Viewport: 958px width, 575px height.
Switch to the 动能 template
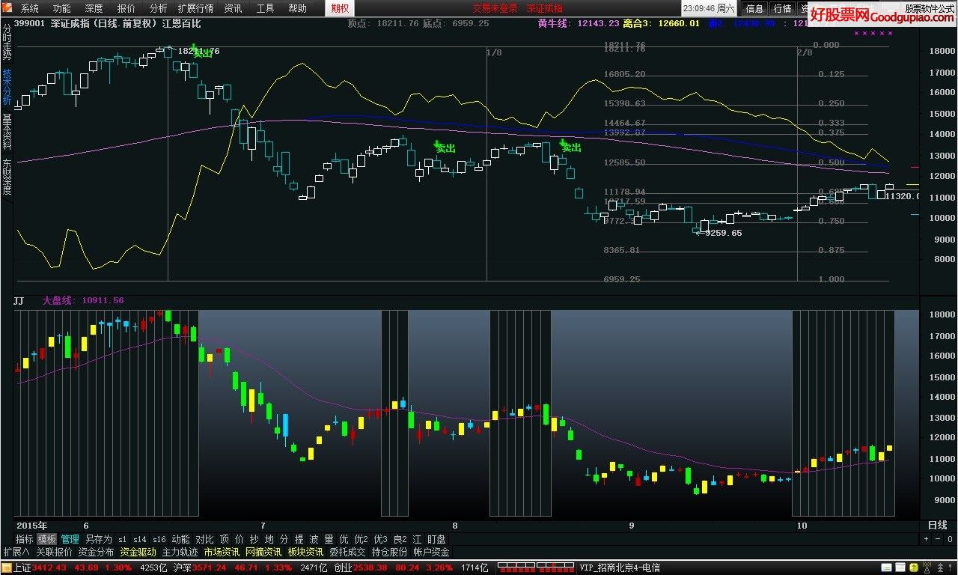point(180,539)
